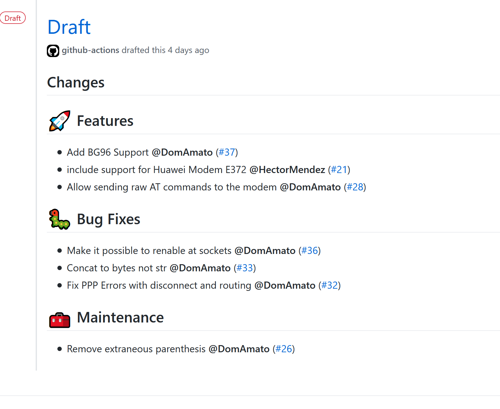The width and height of the screenshot is (500, 409).
Task: Open pull request #28 link
Action: click(355, 187)
